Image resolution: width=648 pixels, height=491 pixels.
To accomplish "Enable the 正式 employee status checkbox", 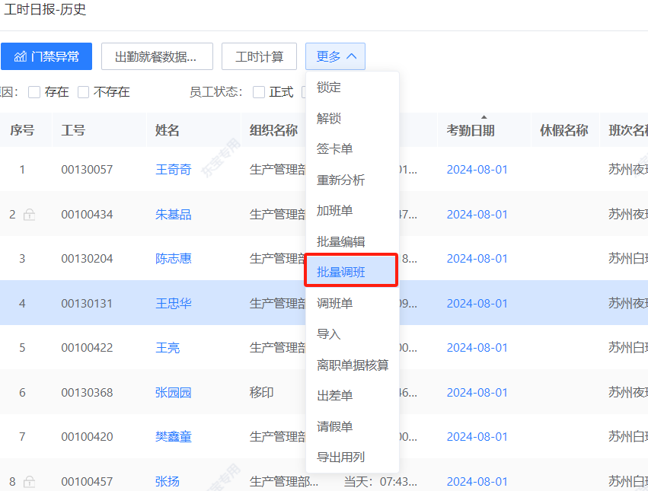I will (x=260, y=91).
